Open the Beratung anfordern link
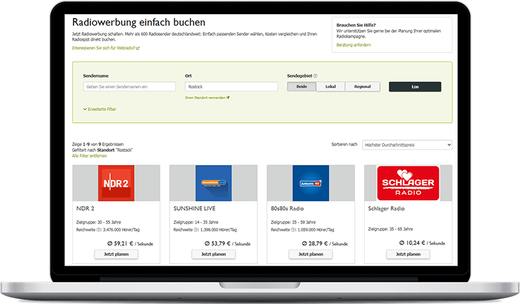Image resolution: width=520 pixels, height=304 pixels. tap(354, 45)
